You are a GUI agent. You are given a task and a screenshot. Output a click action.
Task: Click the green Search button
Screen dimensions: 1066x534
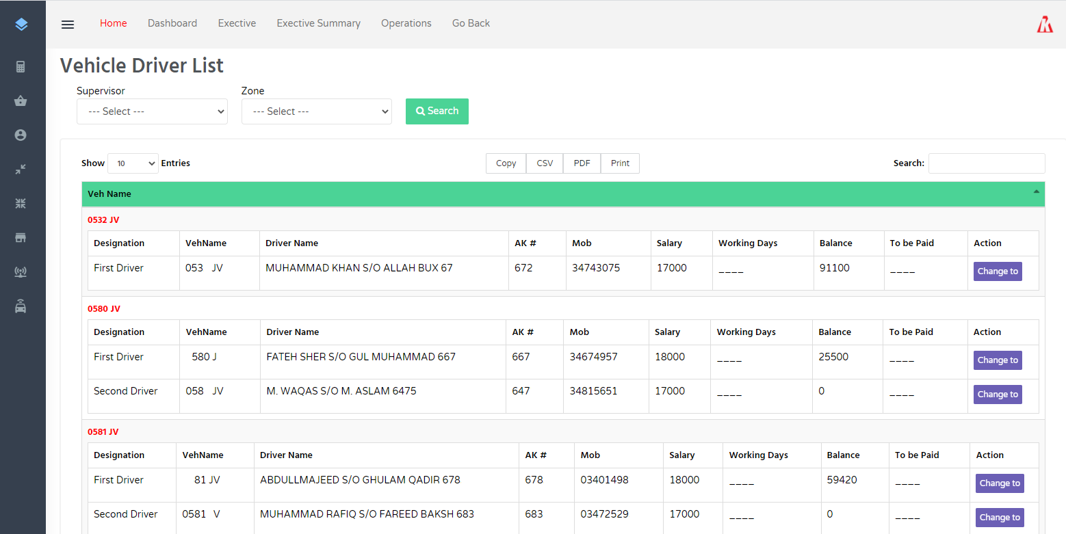pyautogui.click(x=437, y=111)
